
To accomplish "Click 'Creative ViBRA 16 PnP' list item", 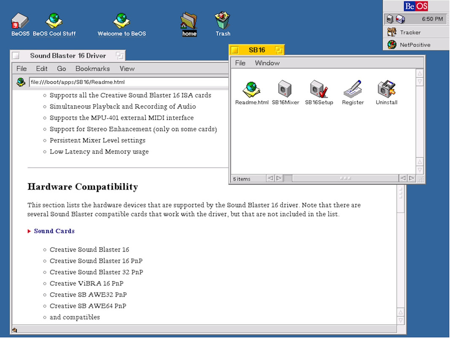I will click(x=87, y=283).
